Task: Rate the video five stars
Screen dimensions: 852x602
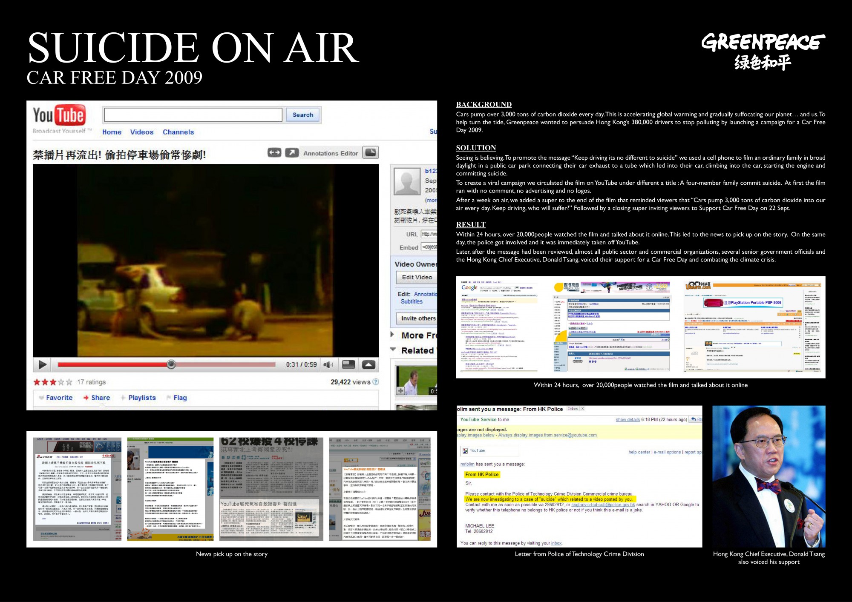Action: click(69, 382)
